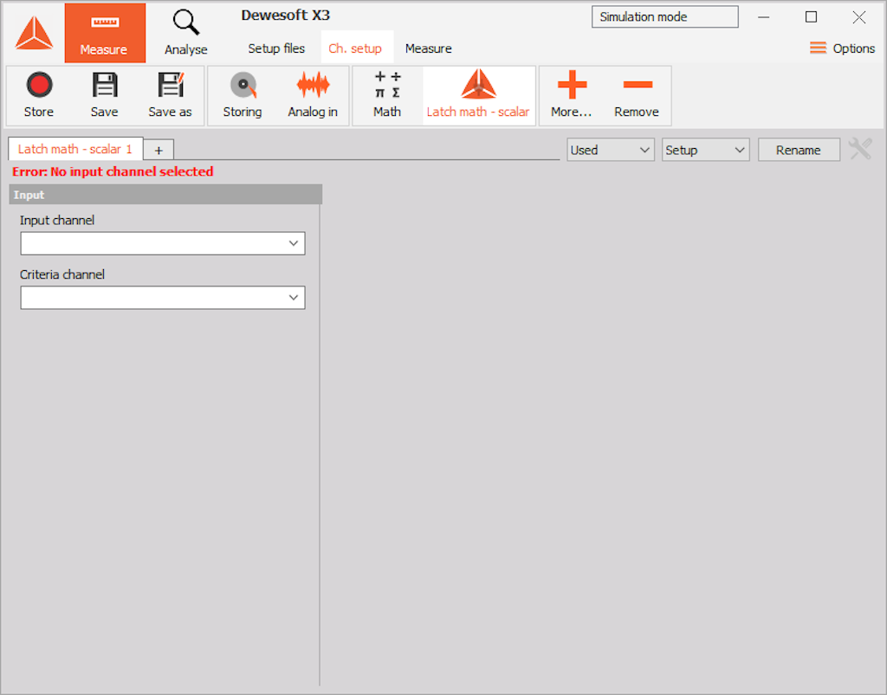Open the Options hamburger menu

pos(842,48)
